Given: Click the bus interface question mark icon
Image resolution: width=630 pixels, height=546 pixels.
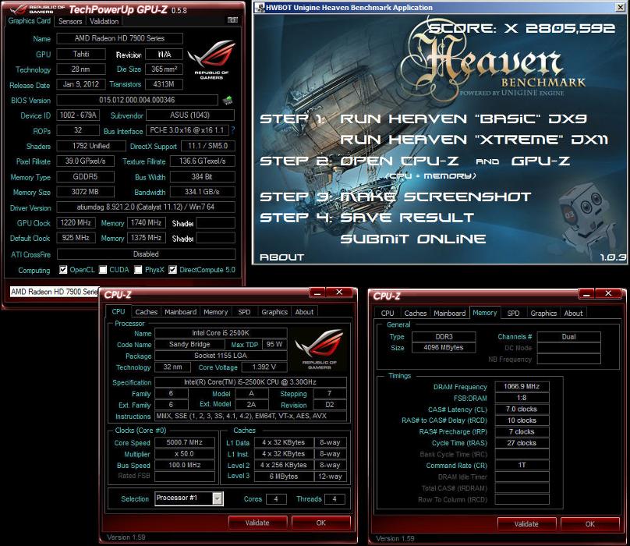Looking at the screenshot, I should (232, 130).
